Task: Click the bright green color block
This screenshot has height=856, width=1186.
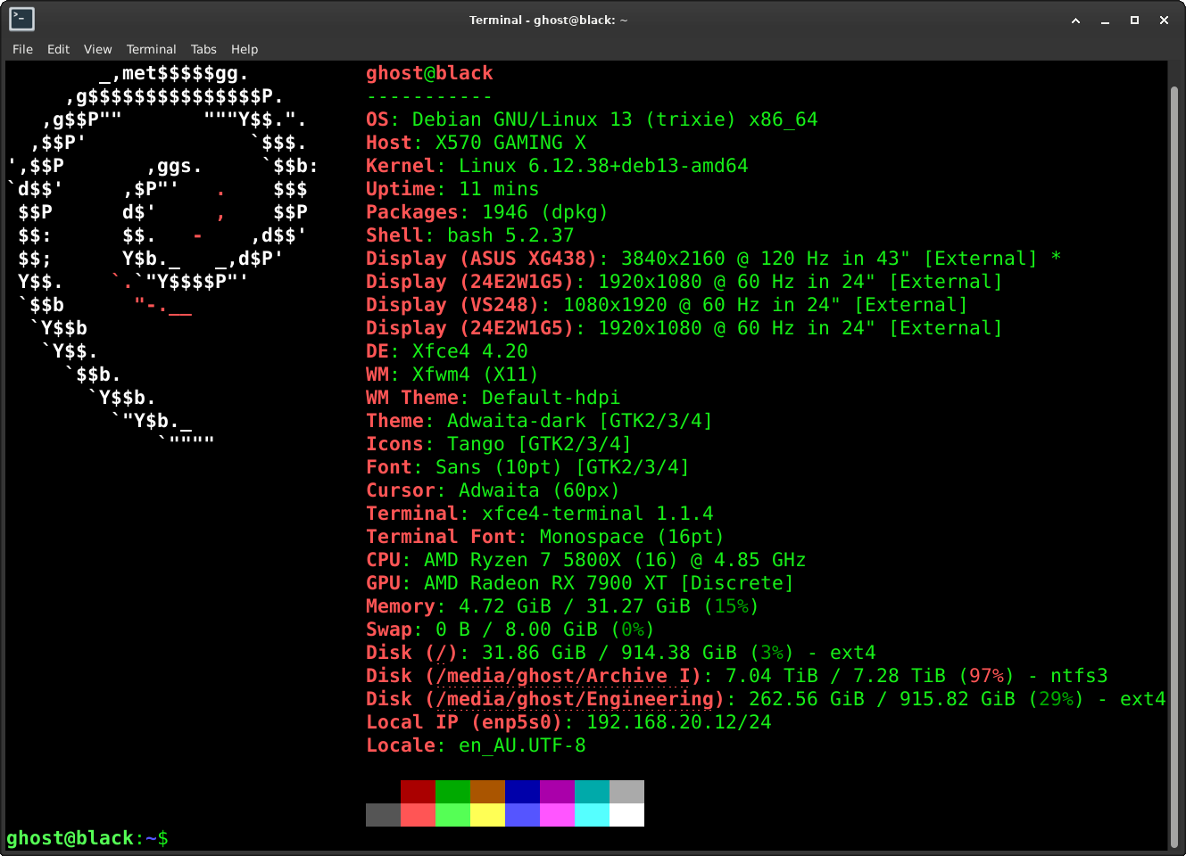Action: (x=452, y=815)
